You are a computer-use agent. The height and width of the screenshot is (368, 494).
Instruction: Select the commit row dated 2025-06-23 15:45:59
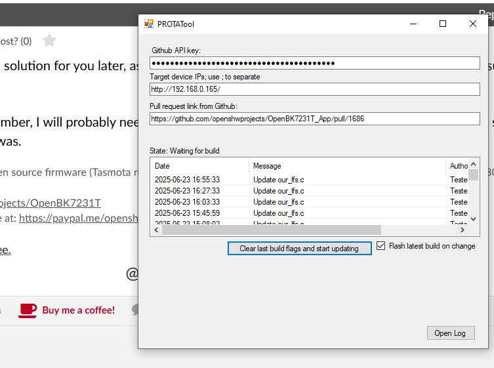point(310,213)
